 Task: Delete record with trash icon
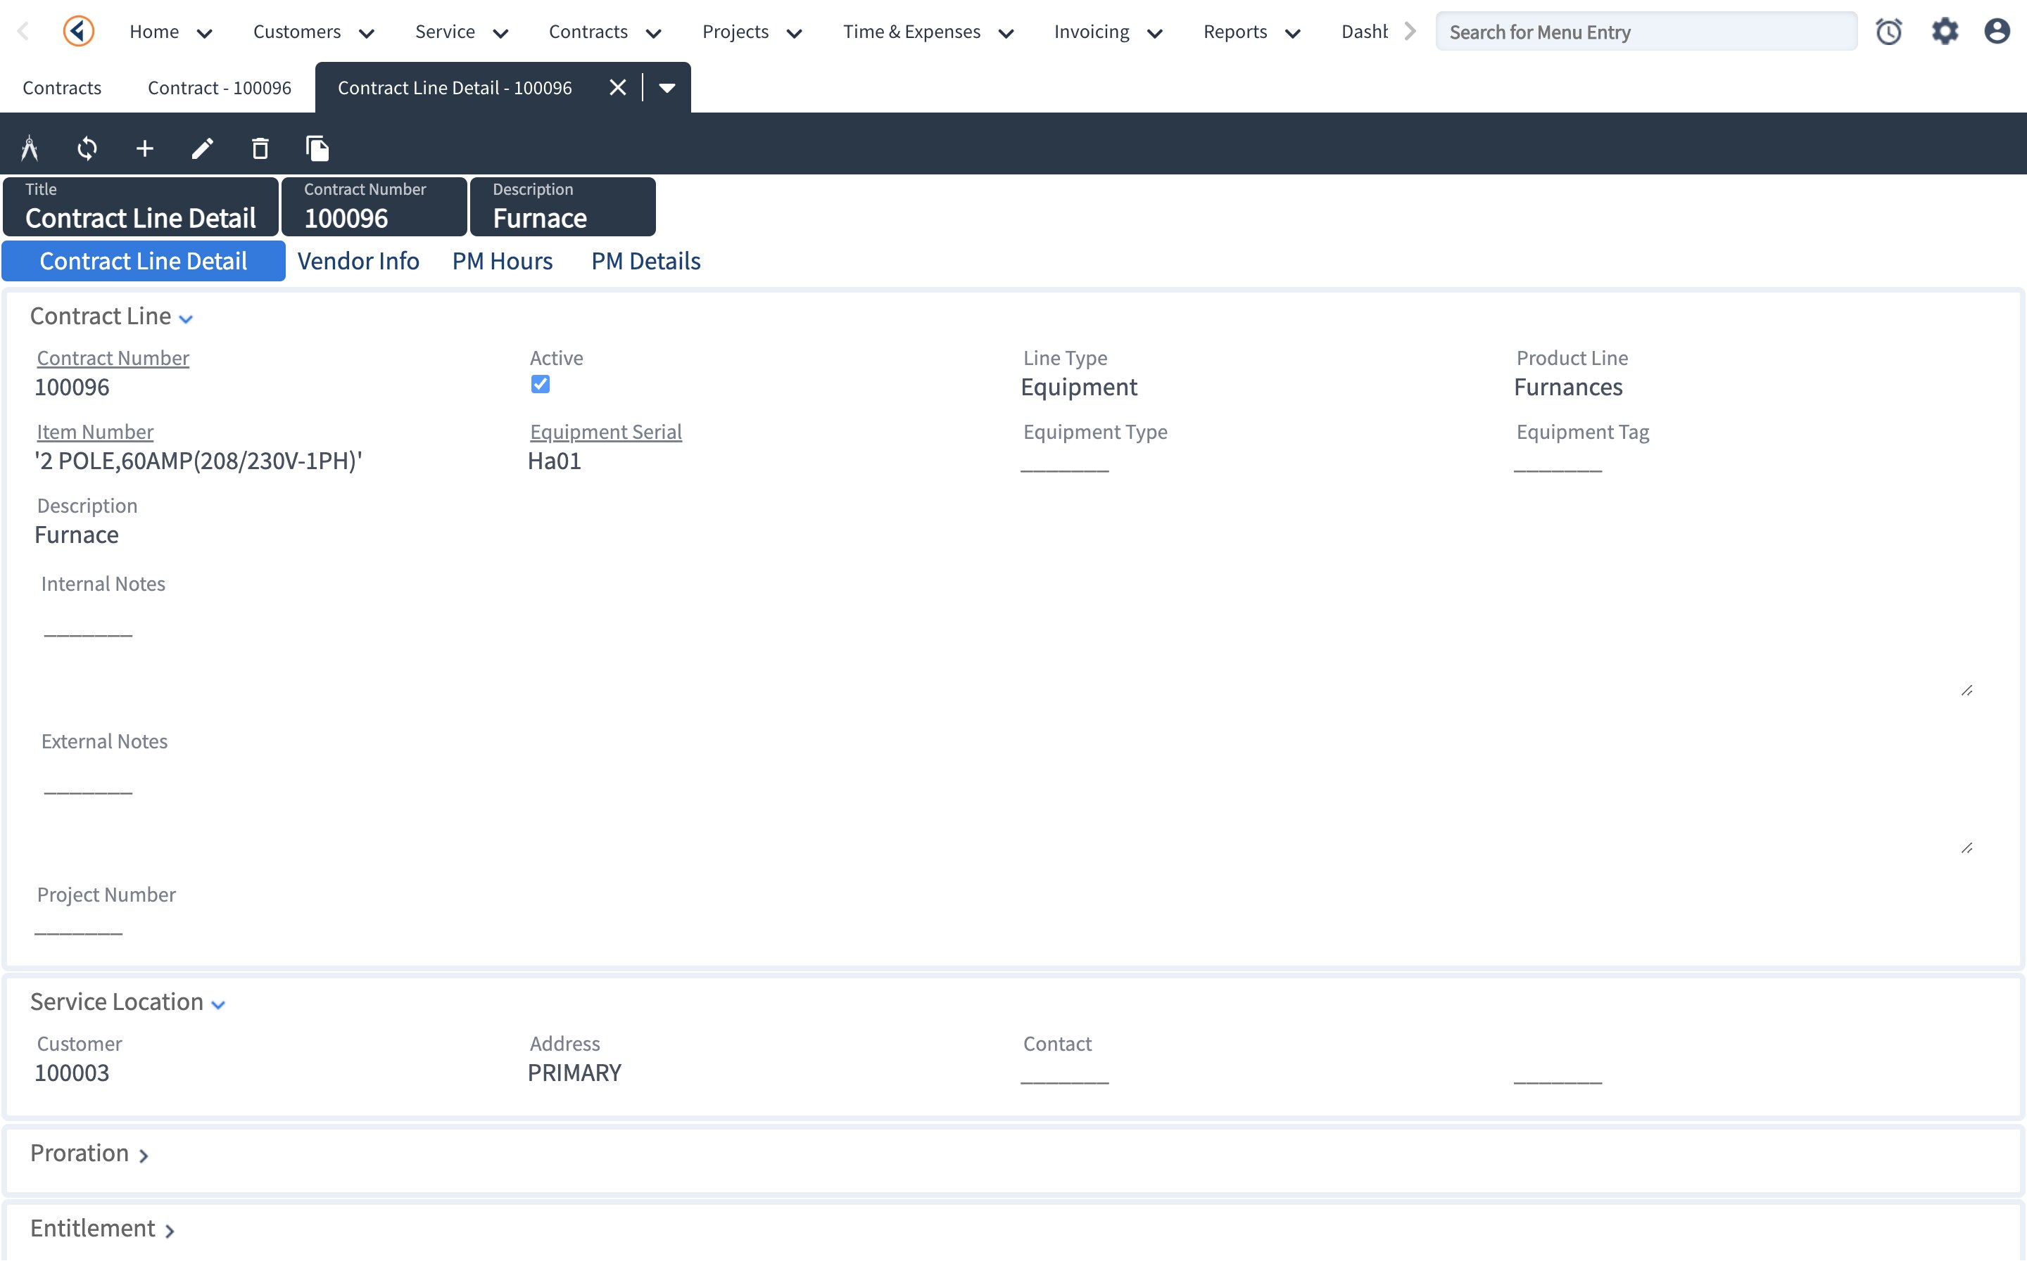tap(260, 148)
